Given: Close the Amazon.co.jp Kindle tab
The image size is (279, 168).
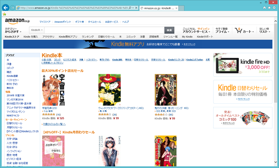Looking at the screenshot, I should [x=176, y=8].
